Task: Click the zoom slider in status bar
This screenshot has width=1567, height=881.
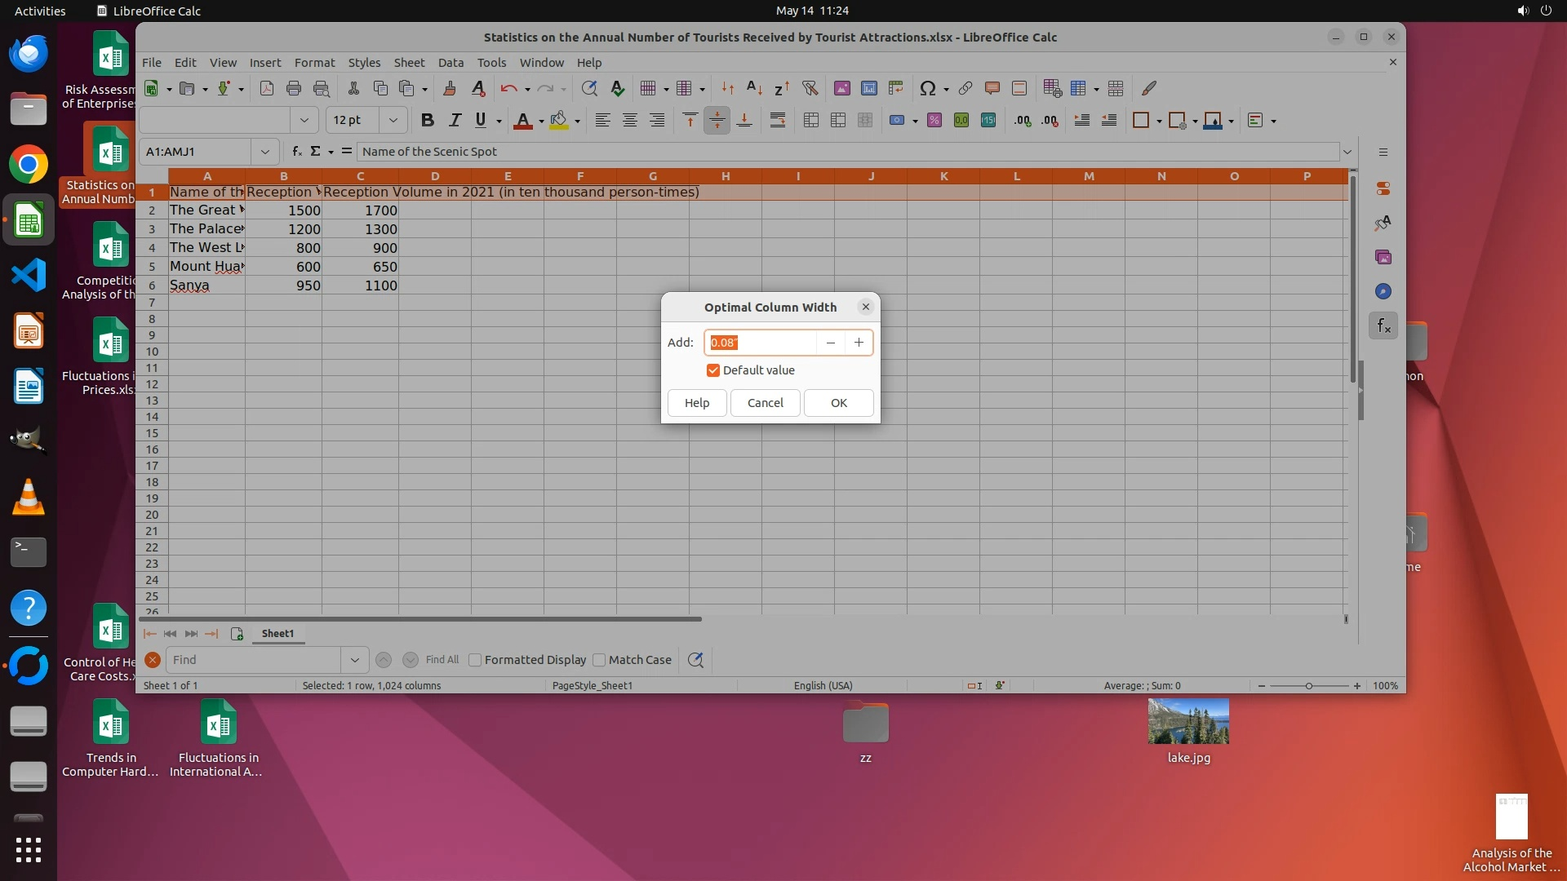Action: 1309,686
